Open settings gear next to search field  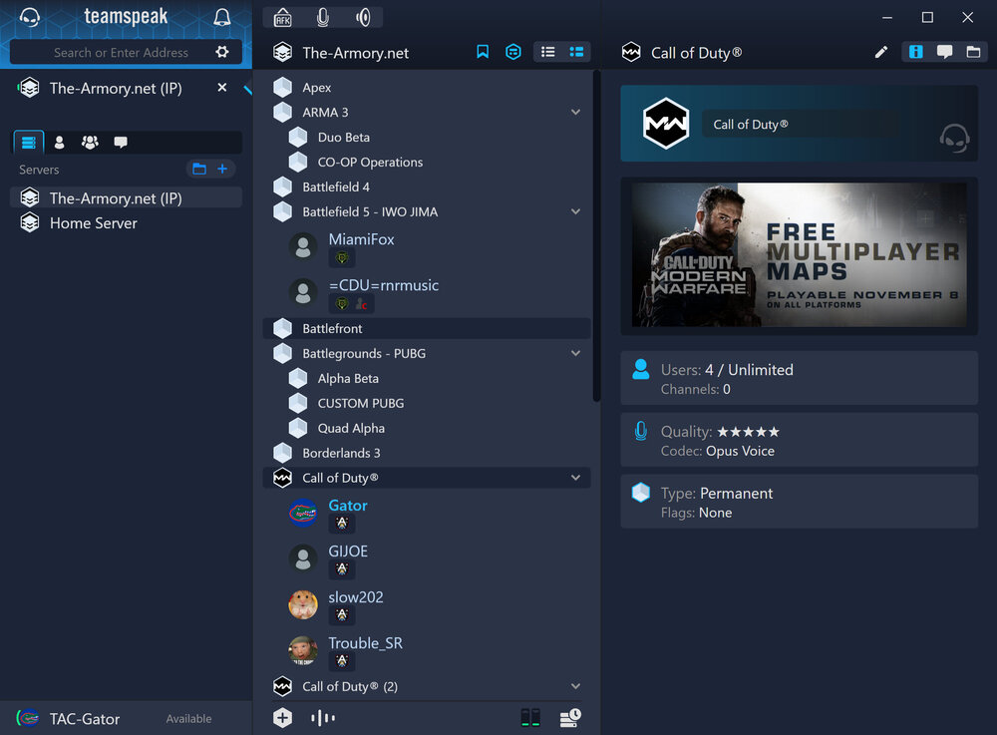(222, 52)
